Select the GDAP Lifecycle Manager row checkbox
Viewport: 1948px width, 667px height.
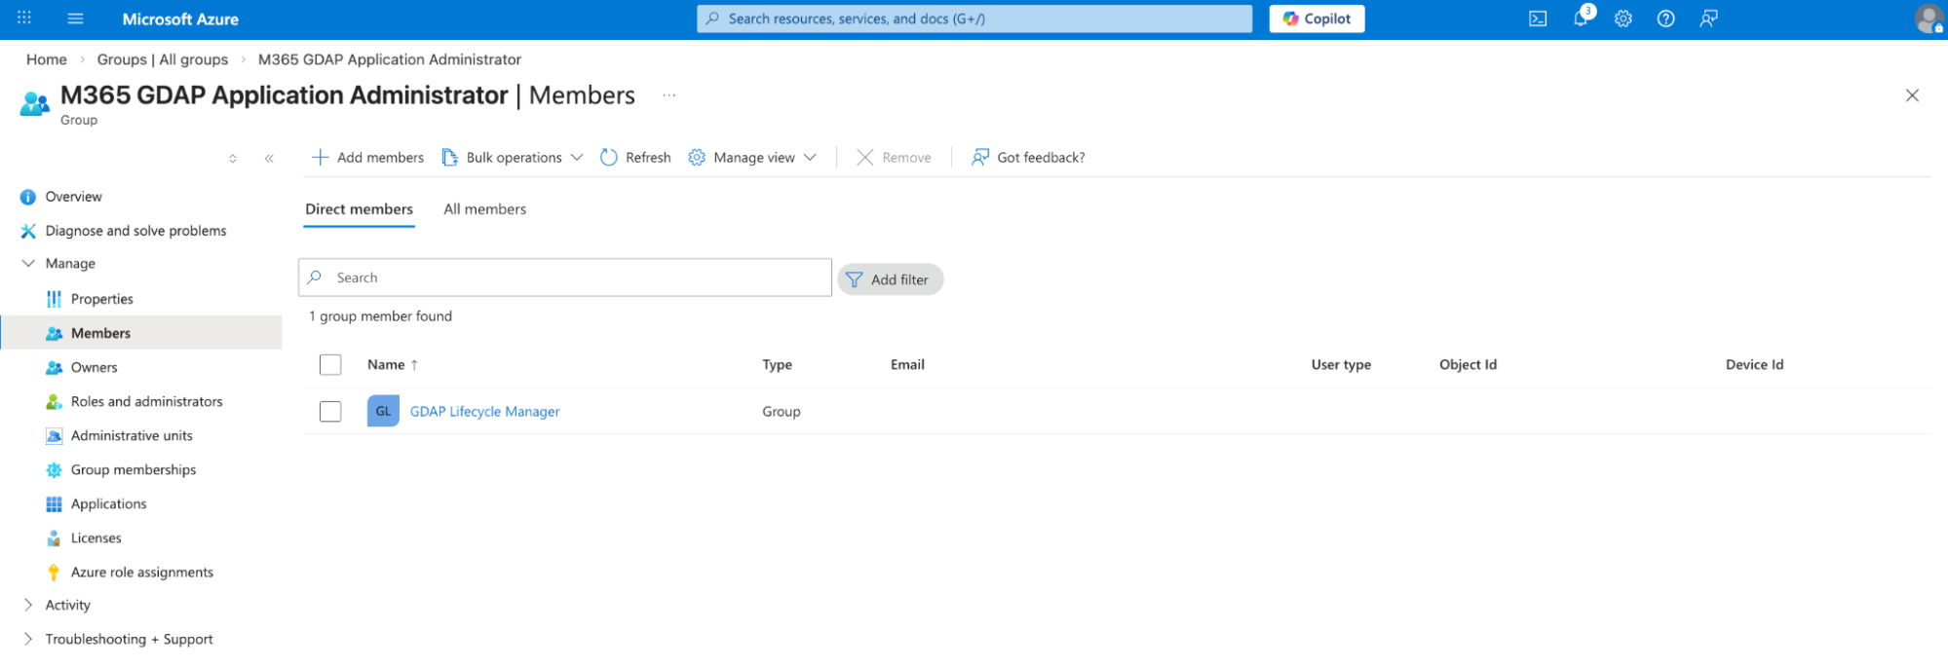[330, 411]
